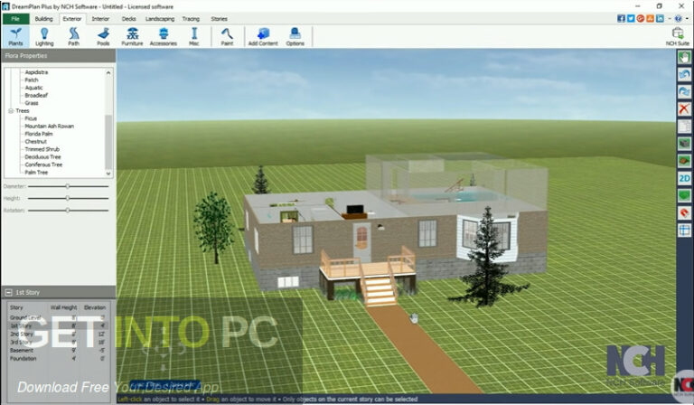Switch to the Stories tab
This screenshot has height=405, width=694.
(x=219, y=19)
